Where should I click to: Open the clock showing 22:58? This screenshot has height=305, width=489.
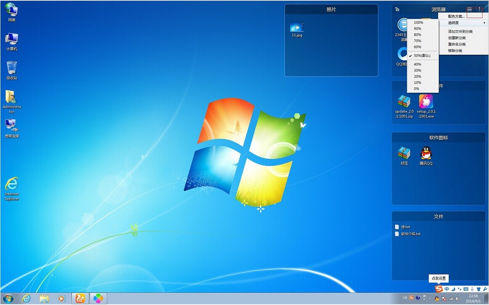point(473,298)
